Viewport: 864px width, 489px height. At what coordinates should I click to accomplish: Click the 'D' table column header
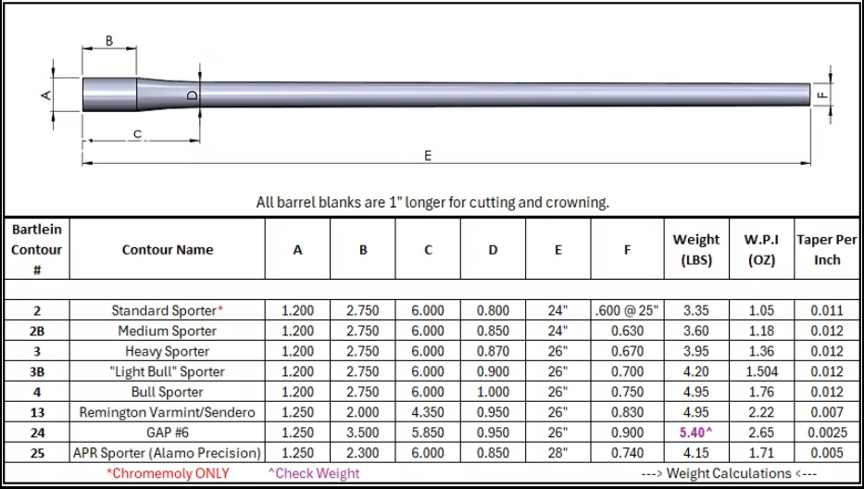click(493, 250)
